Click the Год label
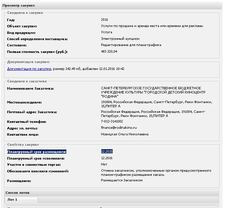Viewport: 225px width, 208px height. [x=11, y=20]
